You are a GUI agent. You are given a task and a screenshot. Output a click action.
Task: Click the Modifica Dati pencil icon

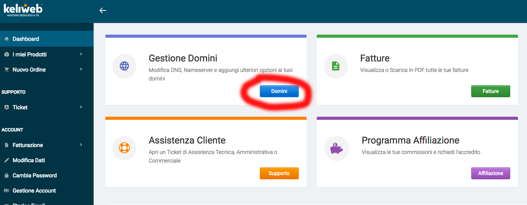pyautogui.click(x=7, y=160)
